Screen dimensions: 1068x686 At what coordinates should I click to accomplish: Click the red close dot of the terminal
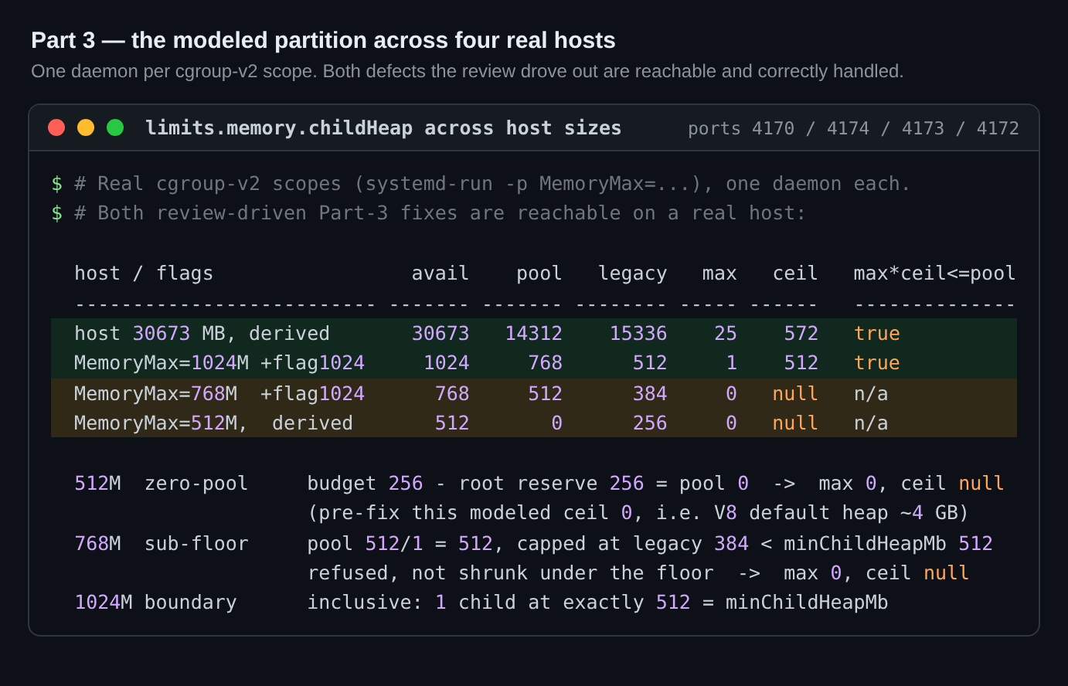click(56, 127)
